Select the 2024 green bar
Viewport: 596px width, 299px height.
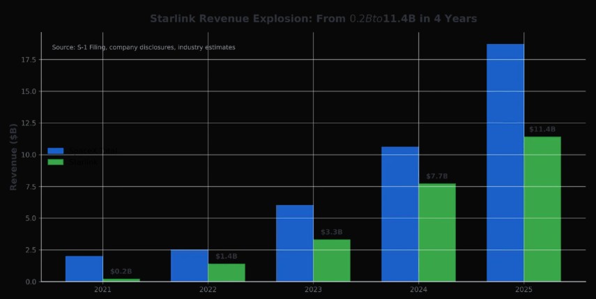pyautogui.click(x=437, y=233)
